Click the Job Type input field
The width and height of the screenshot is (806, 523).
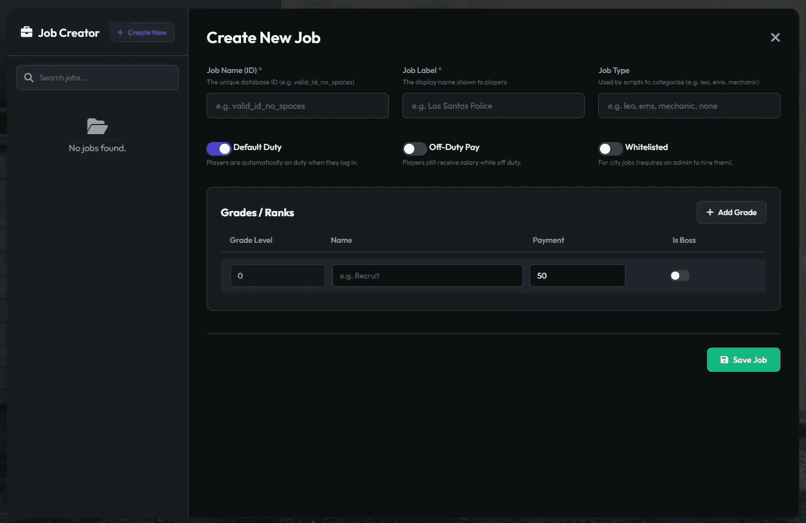click(x=689, y=105)
